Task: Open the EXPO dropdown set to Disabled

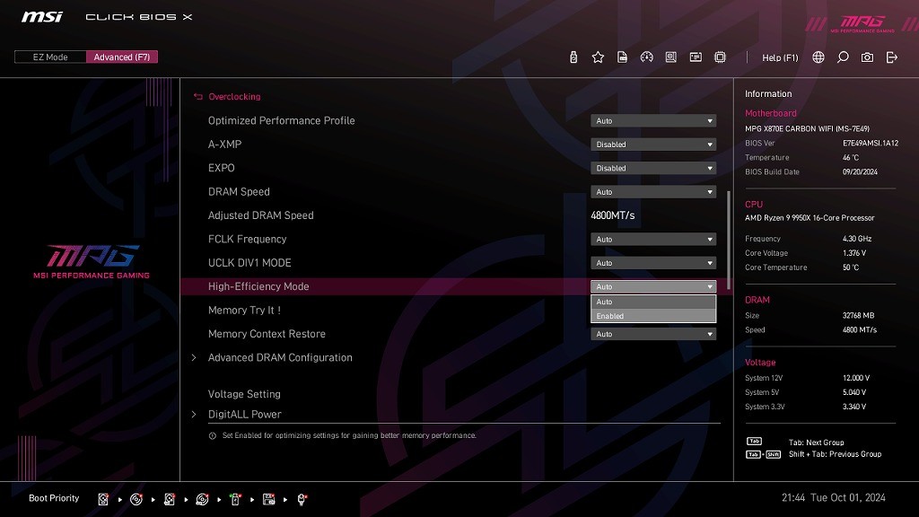Action: click(653, 168)
